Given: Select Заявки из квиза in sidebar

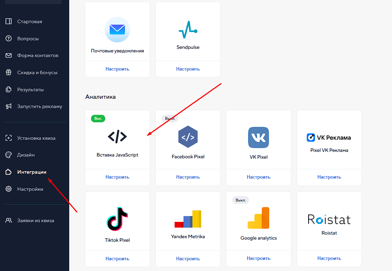Looking at the screenshot, I should tap(36, 220).
